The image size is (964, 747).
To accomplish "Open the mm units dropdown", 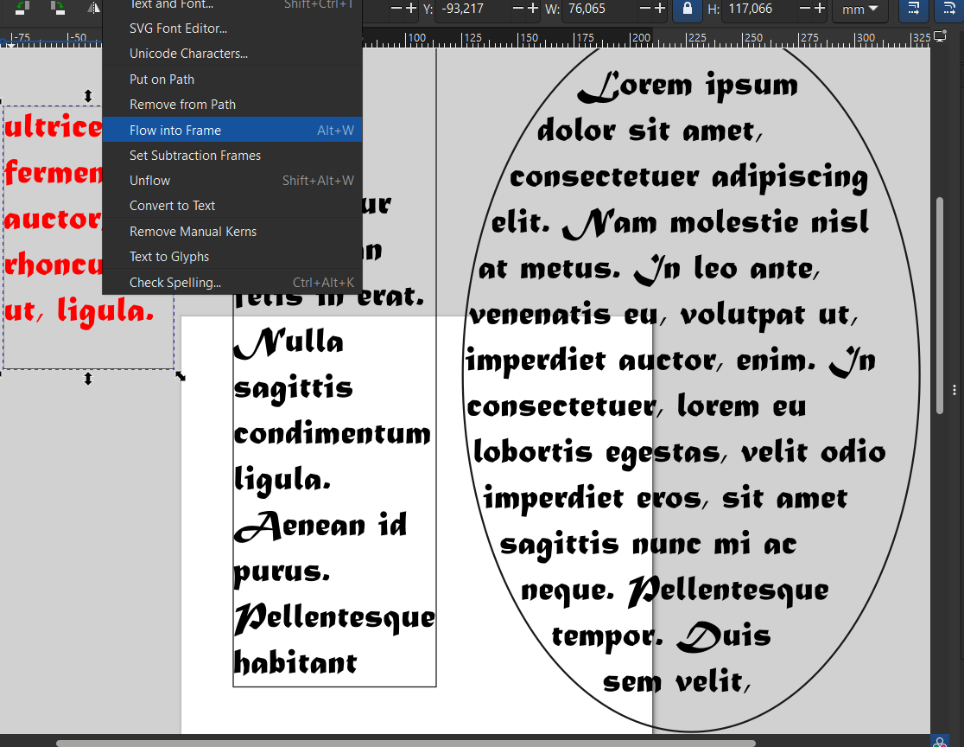I will click(x=859, y=10).
